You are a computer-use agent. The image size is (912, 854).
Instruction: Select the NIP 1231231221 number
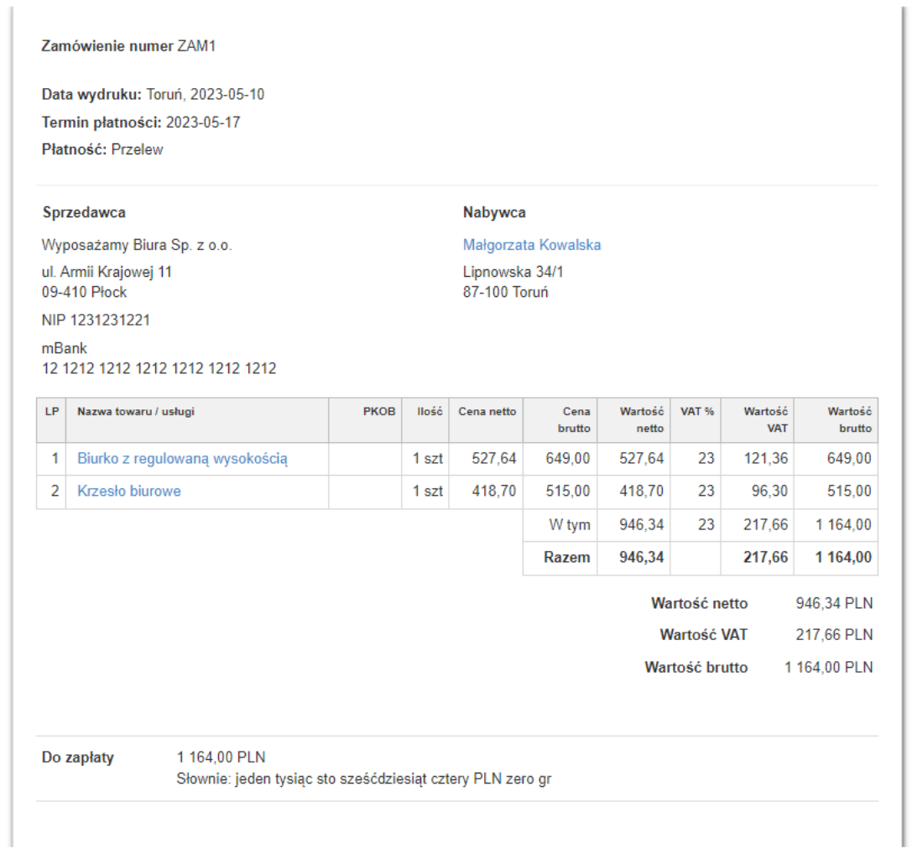pos(96,320)
